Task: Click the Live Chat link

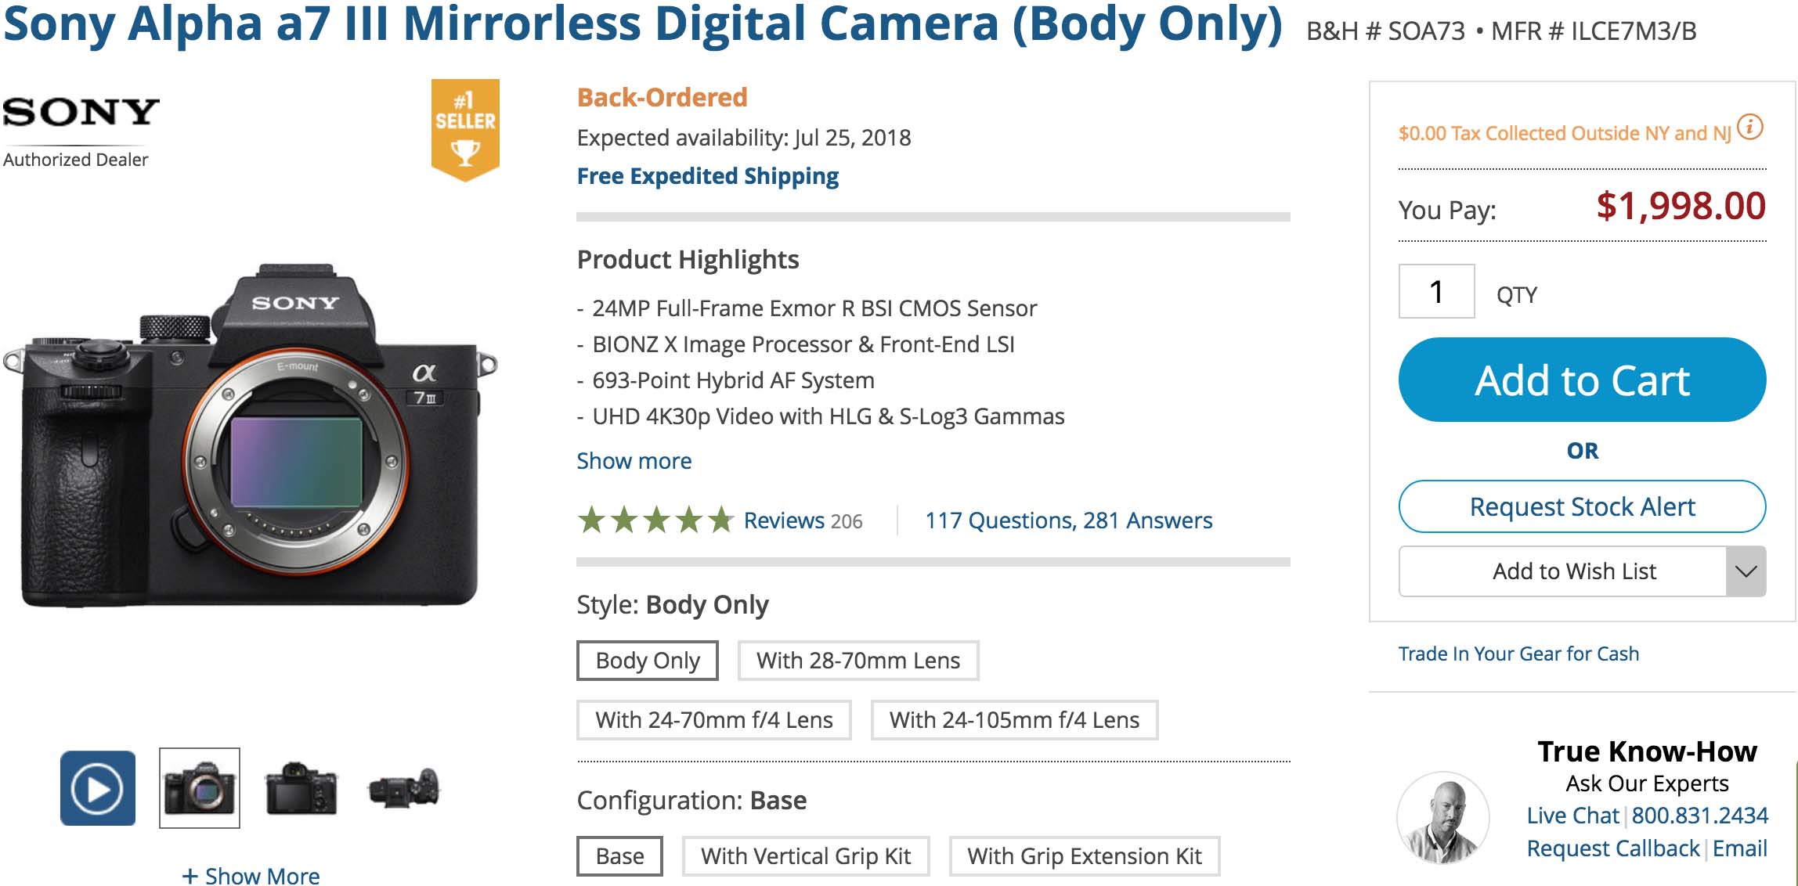Action: point(1572,816)
